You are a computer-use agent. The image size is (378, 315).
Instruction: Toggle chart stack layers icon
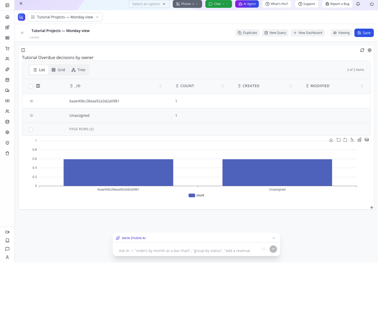click(x=367, y=140)
